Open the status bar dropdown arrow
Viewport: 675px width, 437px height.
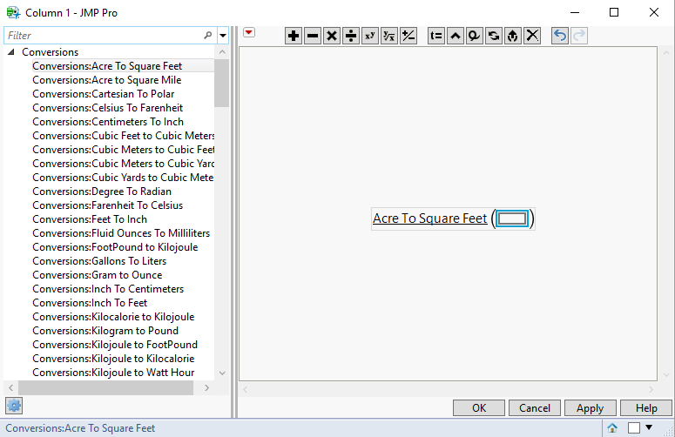tap(649, 427)
